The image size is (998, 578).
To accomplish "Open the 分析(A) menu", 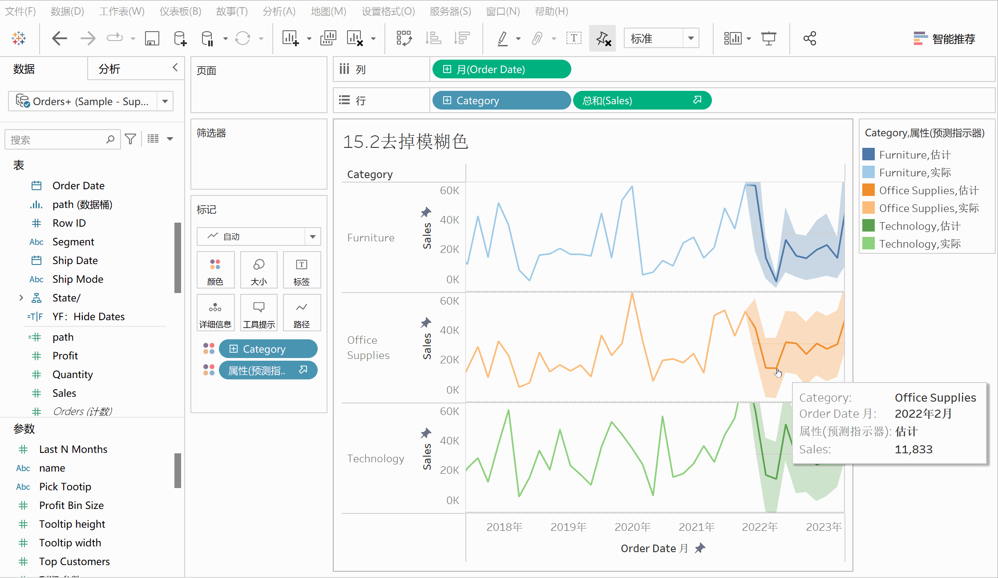I will tap(279, 11).
